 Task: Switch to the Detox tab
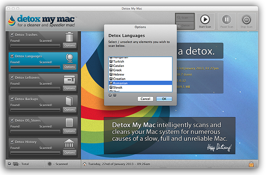(185, 25)
